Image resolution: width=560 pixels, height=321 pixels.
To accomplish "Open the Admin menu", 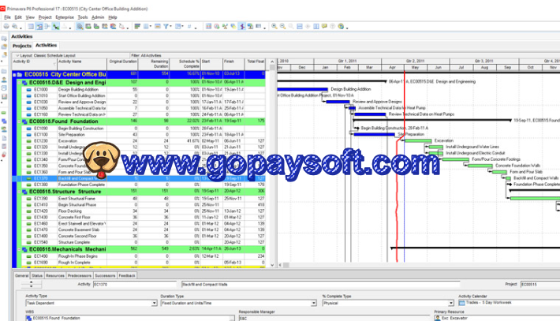I will [98, 17].
